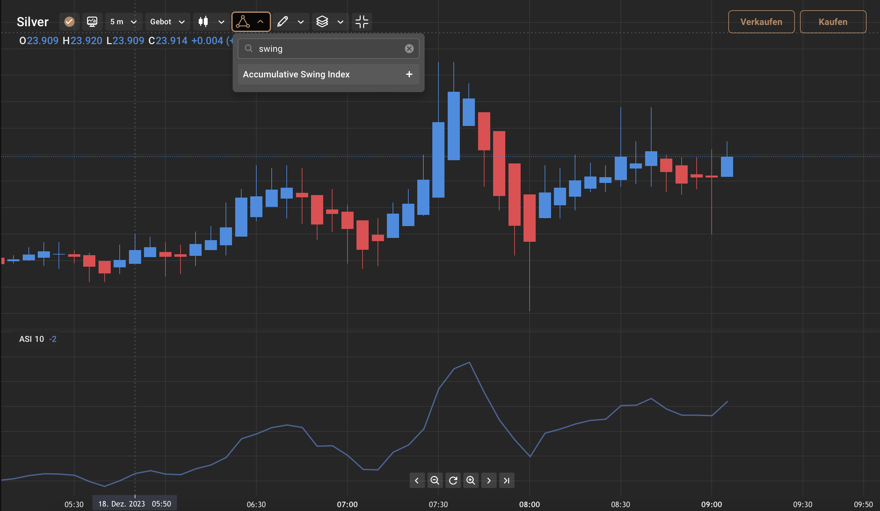The height and width of the screenshot is (511, 880).
Task: Click the Kaufen button
Action: pos(833,22)
